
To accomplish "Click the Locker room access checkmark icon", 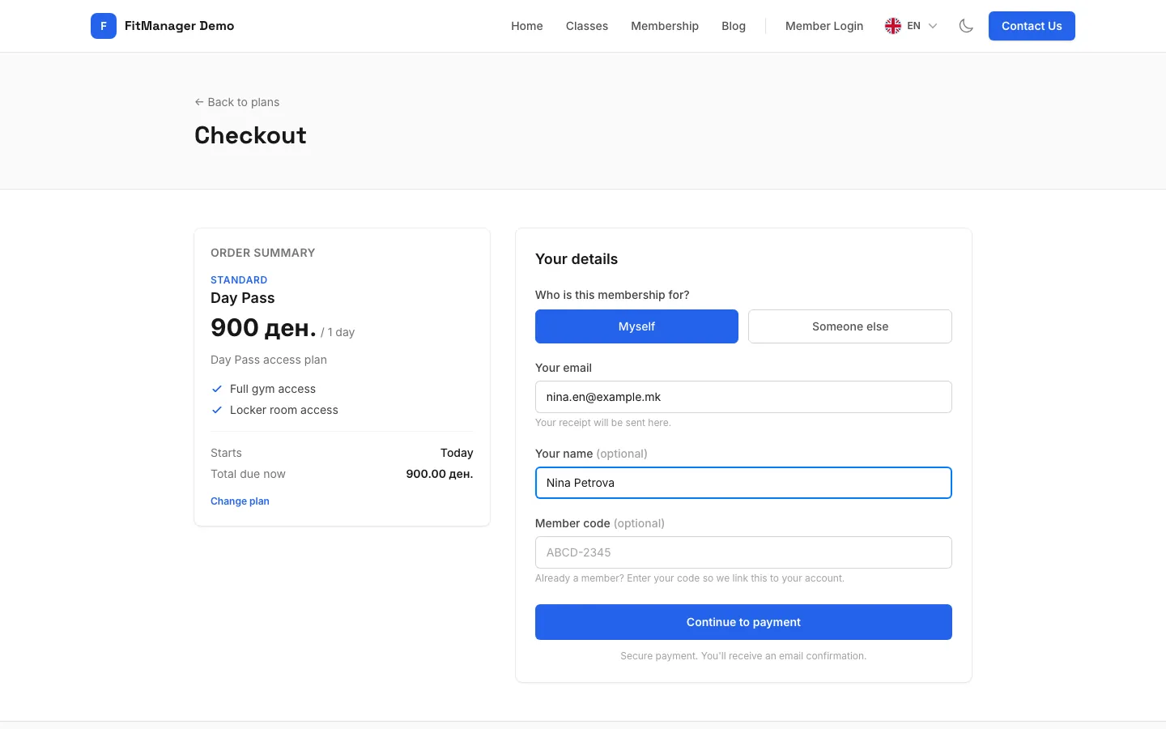I will pos(217,410).
